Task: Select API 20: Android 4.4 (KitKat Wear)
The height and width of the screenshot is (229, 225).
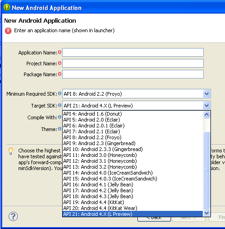Action: coord(132,208)
